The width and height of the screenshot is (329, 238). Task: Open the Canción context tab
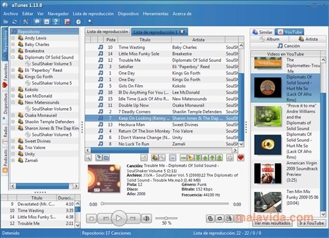pos(288,45)
